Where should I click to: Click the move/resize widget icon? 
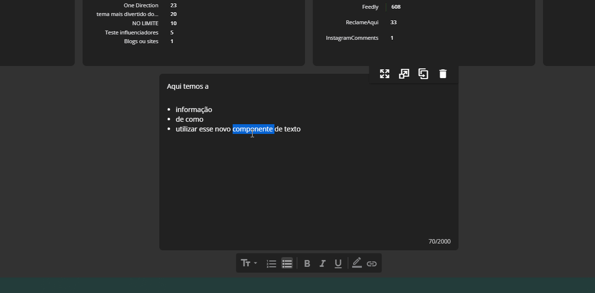click(x=385, y=74)
